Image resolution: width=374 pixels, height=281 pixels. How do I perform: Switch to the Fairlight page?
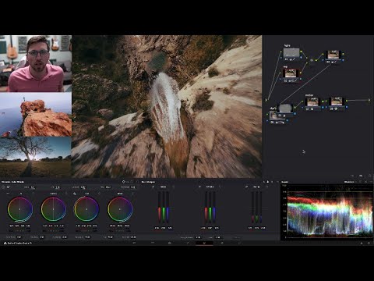222,243
